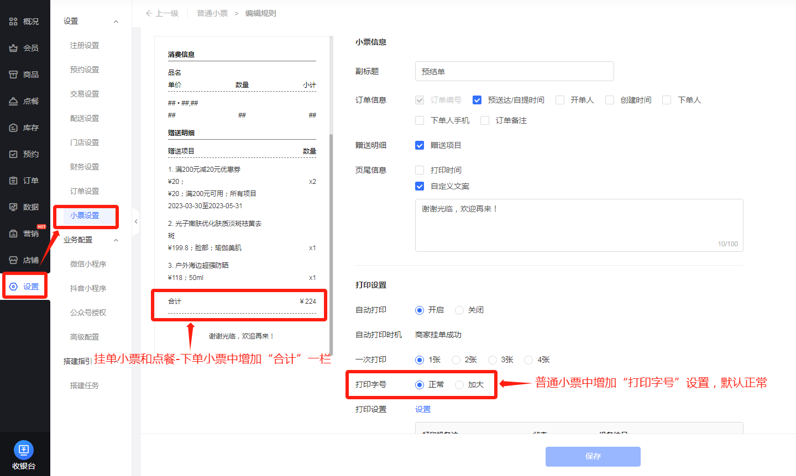Open 财务设置 menu item

[85, 167]
